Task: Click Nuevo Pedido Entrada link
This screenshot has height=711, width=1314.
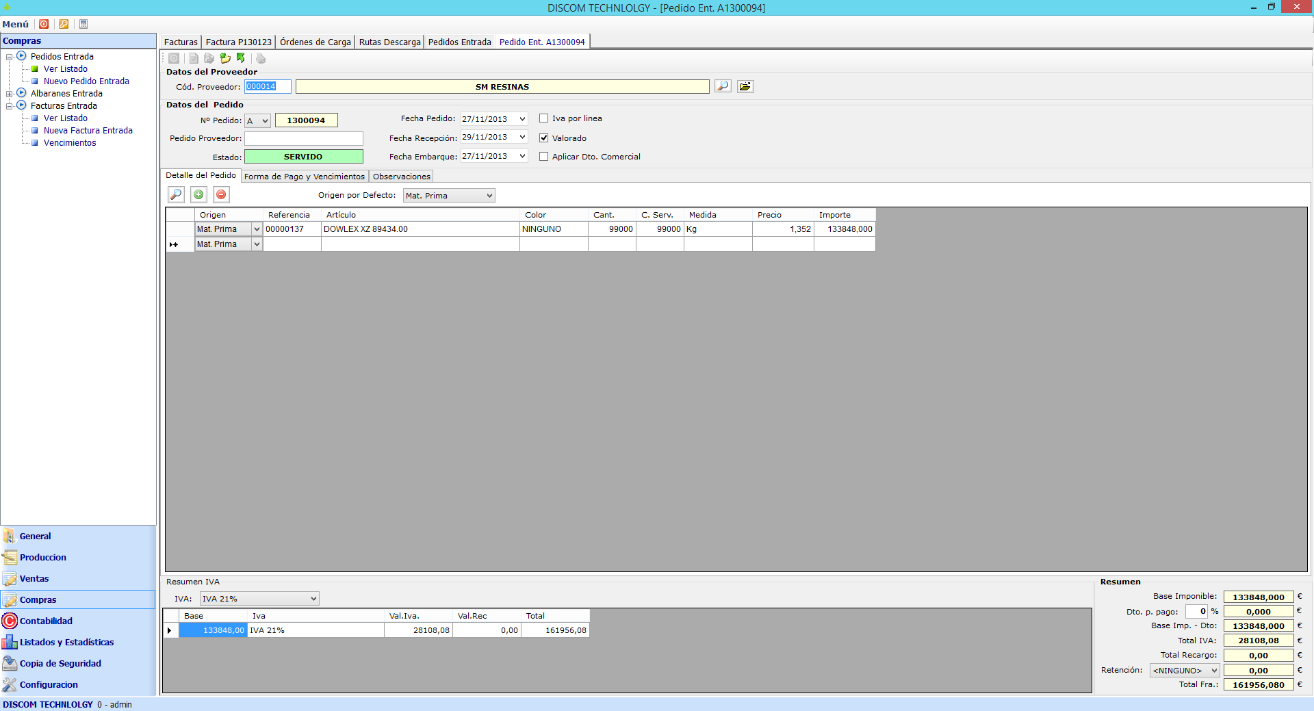Action: point(86,81)
